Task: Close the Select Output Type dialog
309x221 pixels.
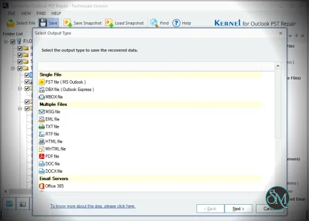Action: pos(281,33)
